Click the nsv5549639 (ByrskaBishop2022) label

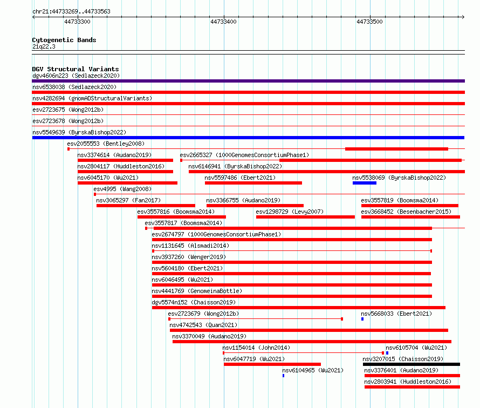pyautogui.click(x=79, y=132)
